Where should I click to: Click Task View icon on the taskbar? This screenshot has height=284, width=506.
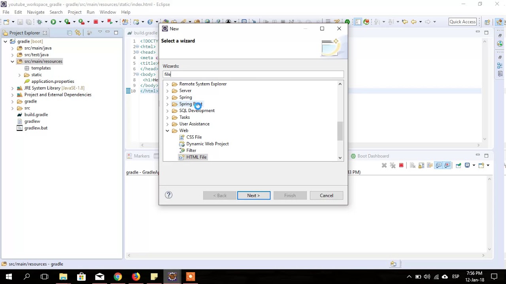pos(45,277)
